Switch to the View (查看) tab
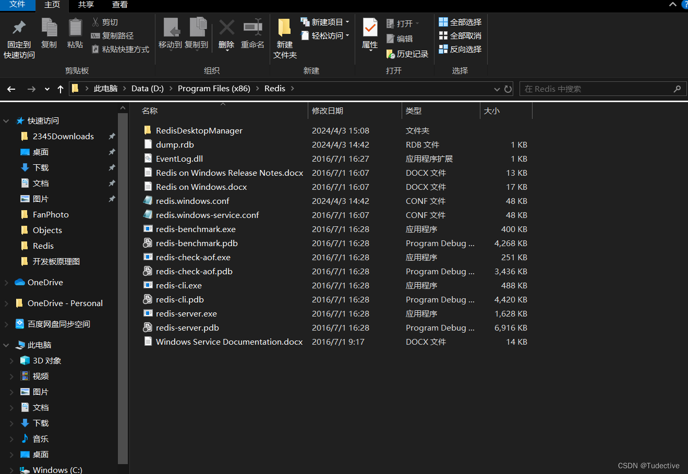 (120, 5)
